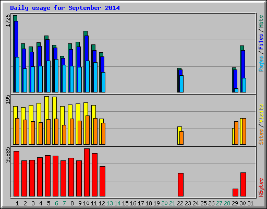
Task: Click the day 1 red KBytes bar
Action: (17, 174)
